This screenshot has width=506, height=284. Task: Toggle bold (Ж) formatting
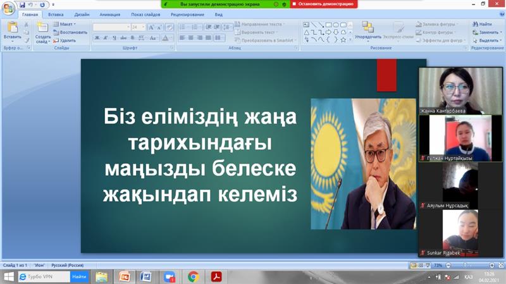97,38
